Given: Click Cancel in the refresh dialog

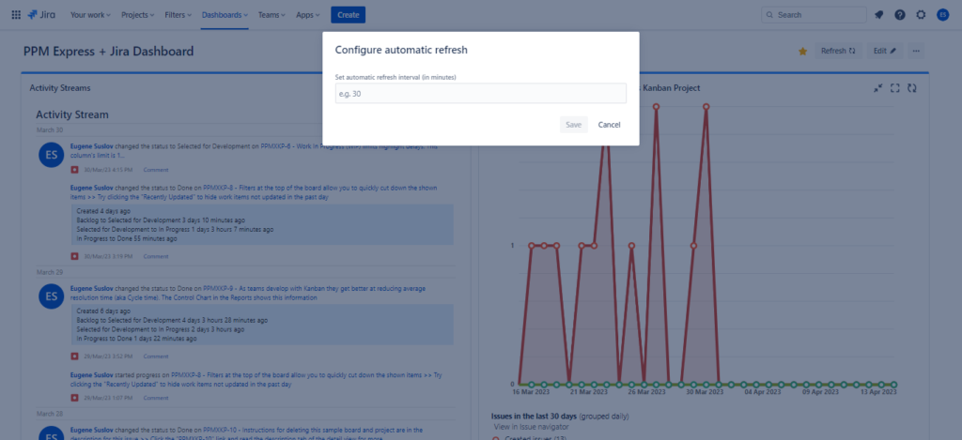Looking at the screenshot, I should [x=609, y=125].
